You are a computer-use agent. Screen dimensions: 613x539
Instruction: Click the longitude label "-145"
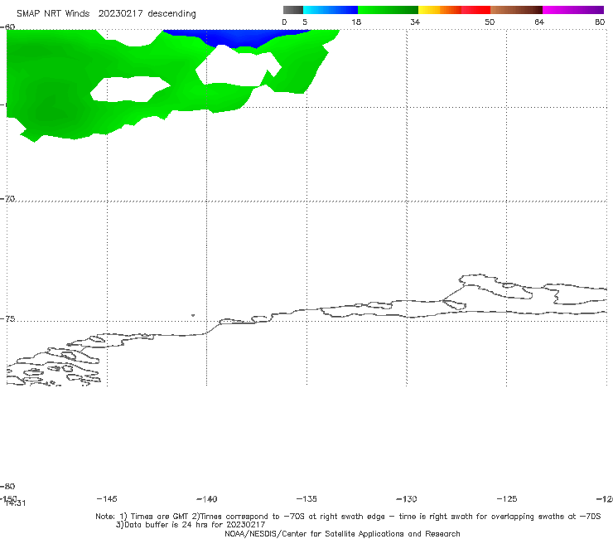point(107,498)
